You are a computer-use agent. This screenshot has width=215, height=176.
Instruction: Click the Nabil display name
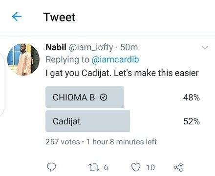(x=56, y=47)
